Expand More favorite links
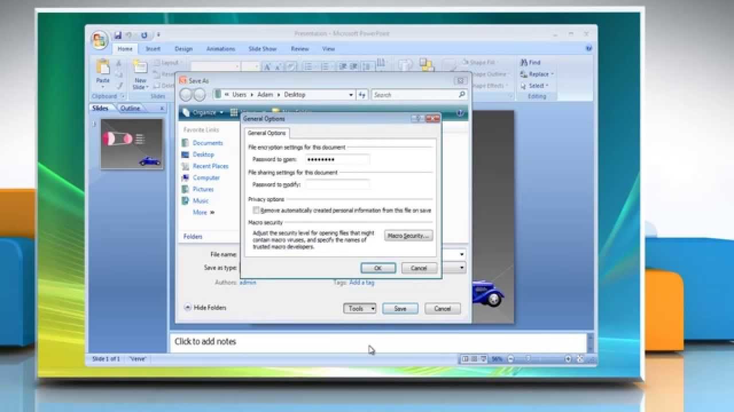734x412 pixels. coord(203,212)
